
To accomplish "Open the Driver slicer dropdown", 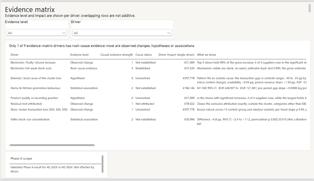I will coord(122,33).
